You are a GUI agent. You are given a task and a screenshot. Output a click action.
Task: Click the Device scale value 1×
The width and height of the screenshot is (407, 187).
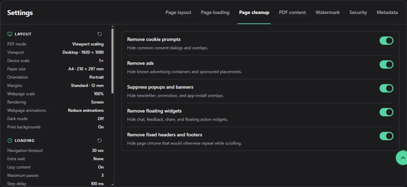101,61
